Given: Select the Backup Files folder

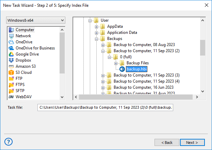Looking at the screenshot, I should (137, 63).
